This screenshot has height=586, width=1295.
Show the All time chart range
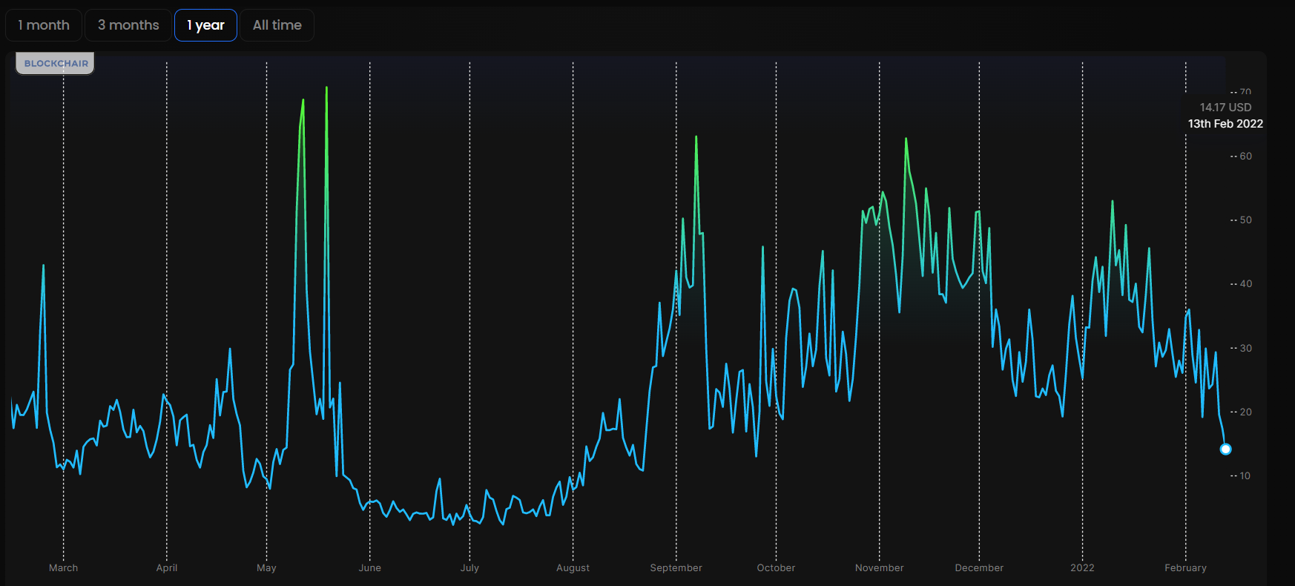click(x=277, y=25)
